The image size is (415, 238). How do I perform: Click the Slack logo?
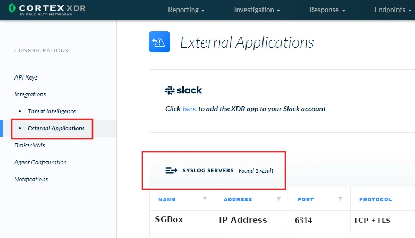(184, 90)
